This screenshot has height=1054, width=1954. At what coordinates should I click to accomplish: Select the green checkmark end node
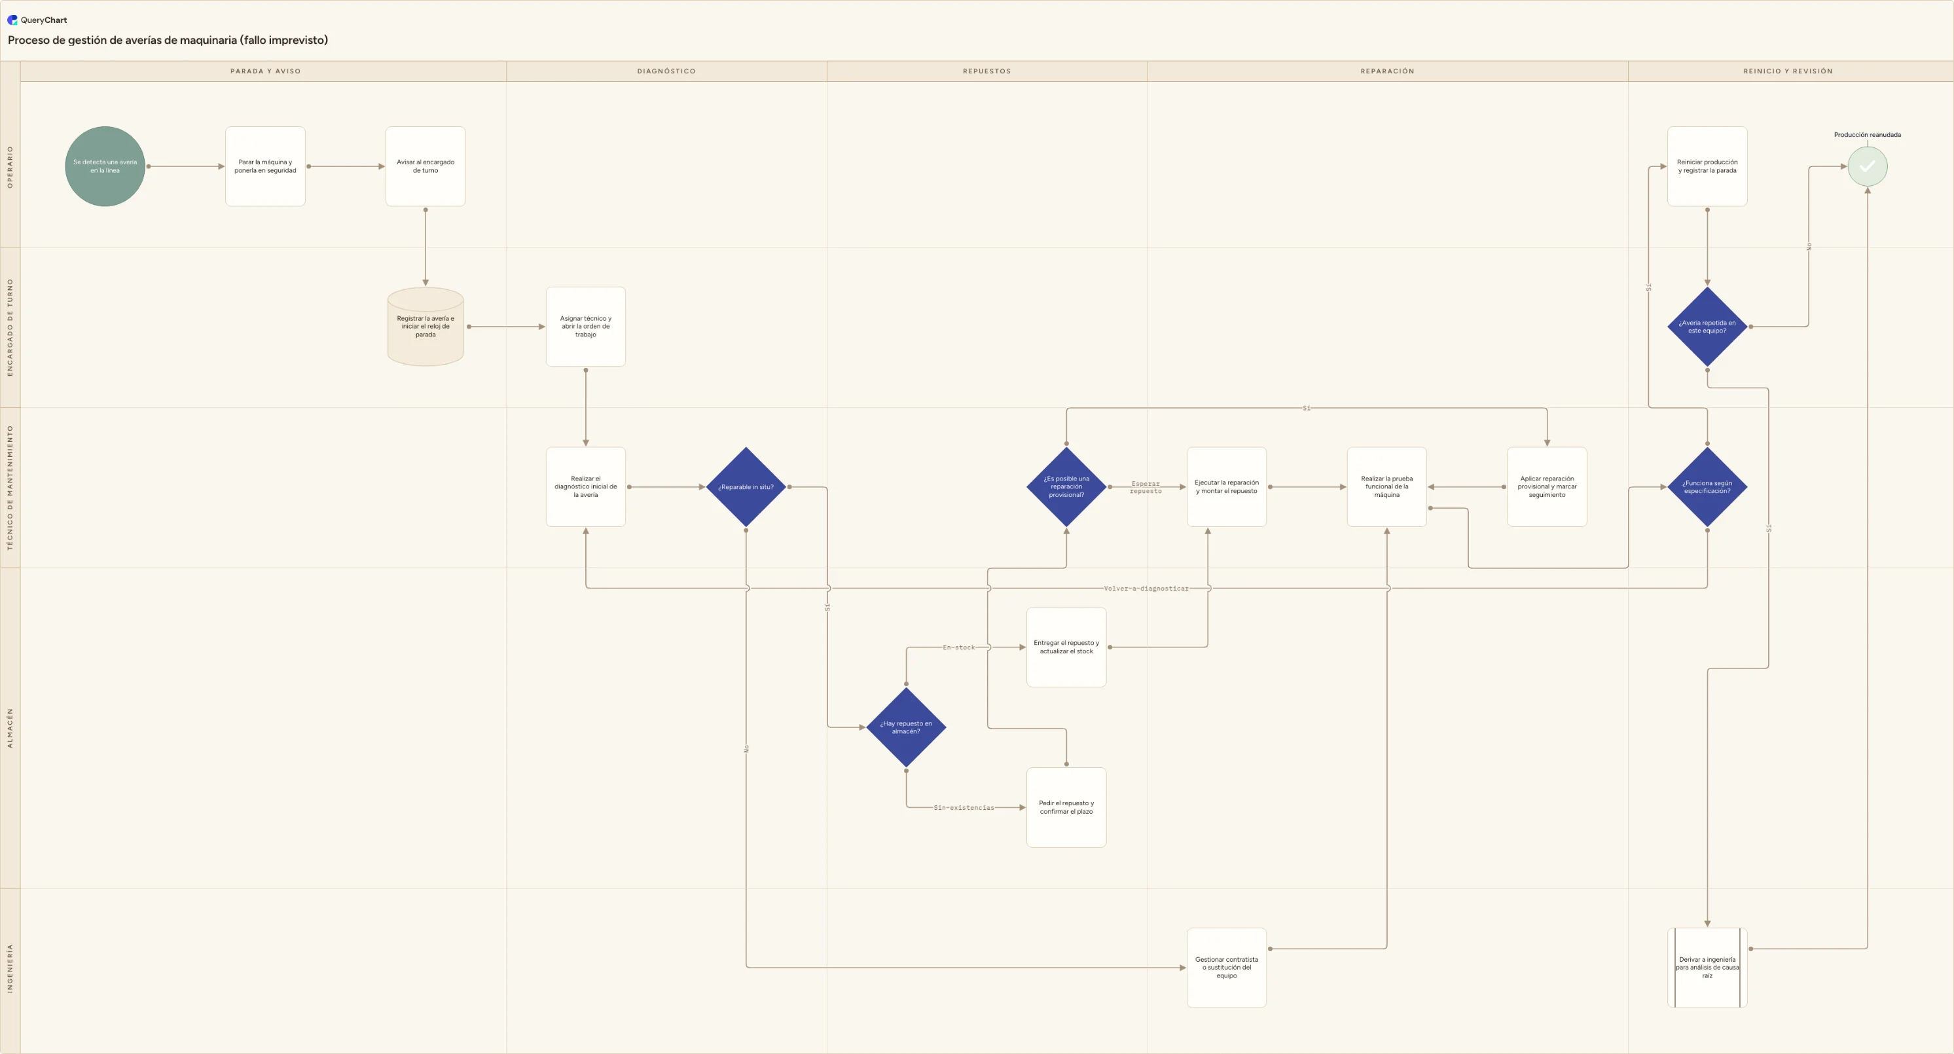tap(1867, 166)
